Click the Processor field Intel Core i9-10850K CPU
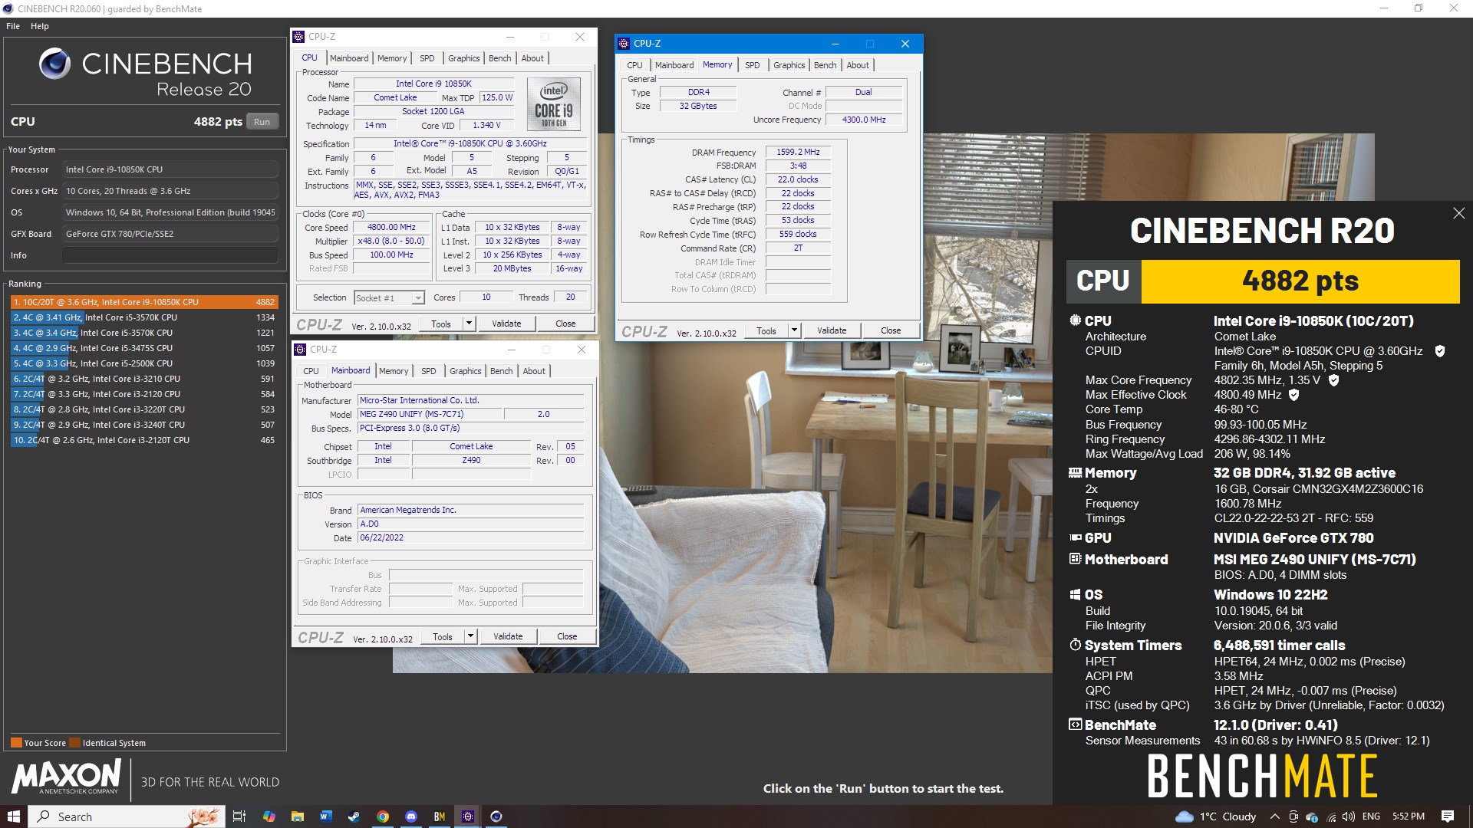The width and height of the screenshot is (1473, 828). [170, 169]
